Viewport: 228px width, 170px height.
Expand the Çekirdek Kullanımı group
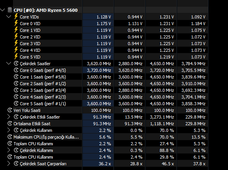pos(9,150)
